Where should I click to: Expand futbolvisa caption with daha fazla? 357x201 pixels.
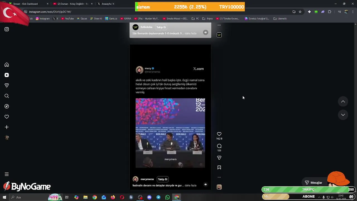tap(190, 33)
